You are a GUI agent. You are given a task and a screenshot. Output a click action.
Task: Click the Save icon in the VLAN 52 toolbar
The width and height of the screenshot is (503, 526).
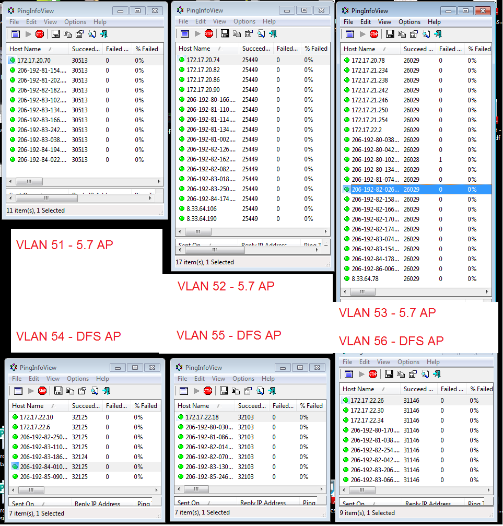click(x=224, y=34)
